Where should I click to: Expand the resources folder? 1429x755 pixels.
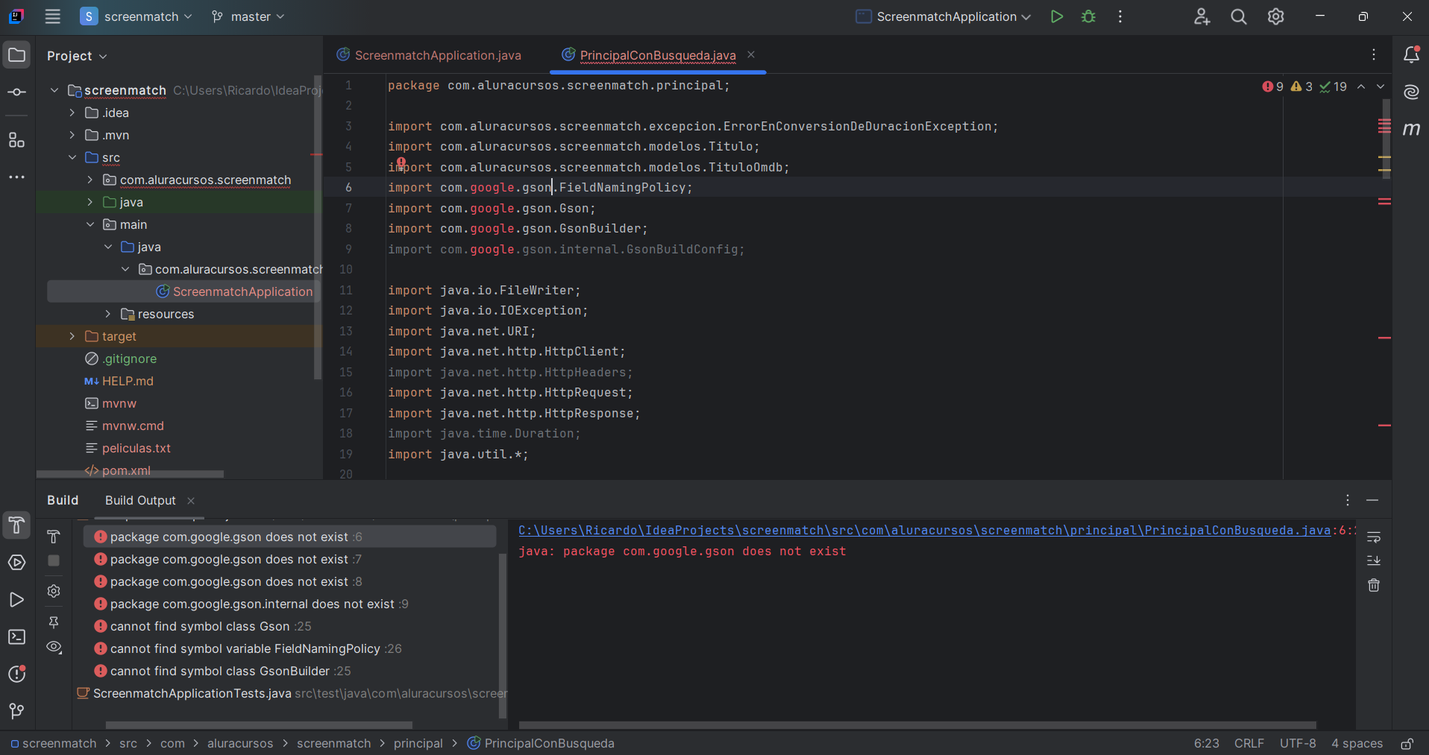(107, 314)
